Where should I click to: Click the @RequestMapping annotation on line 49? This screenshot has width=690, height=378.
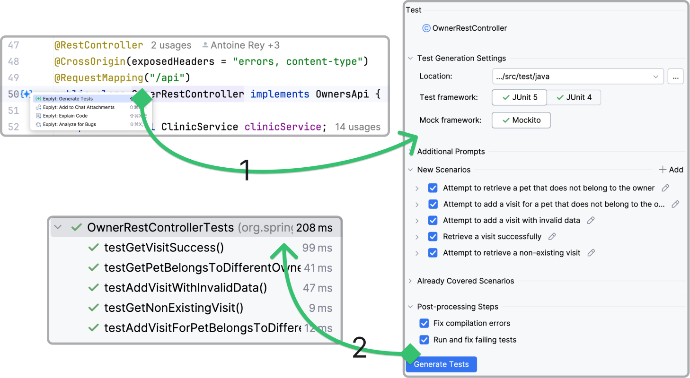coord(98,77)
